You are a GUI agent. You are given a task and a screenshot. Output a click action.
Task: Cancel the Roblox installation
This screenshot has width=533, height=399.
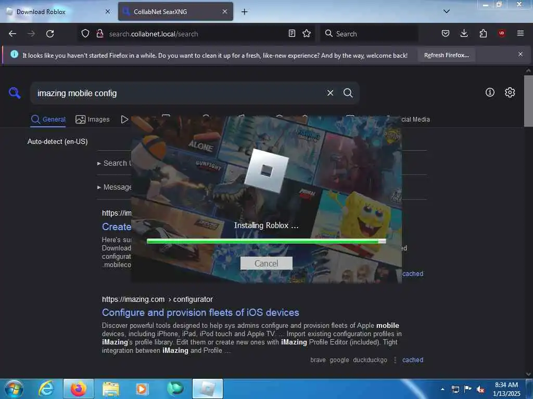[266, 263]
